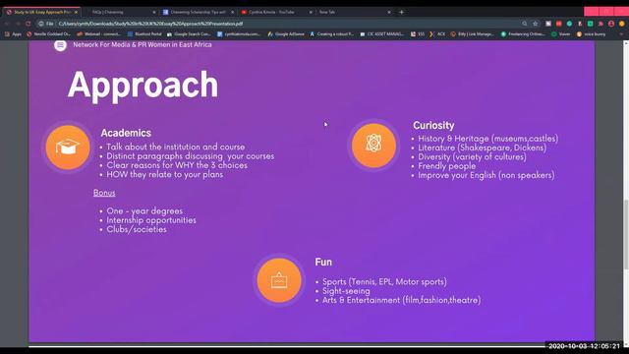Click the 'One - year degrees' bullet
This screenshot has height=354, width=629.
(144, 211)
